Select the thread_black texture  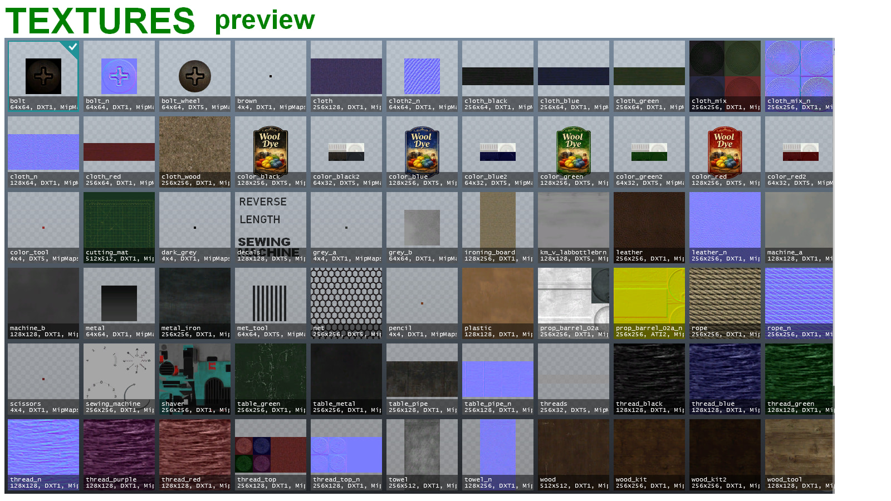pyautogui.click(x=649, y=379)
